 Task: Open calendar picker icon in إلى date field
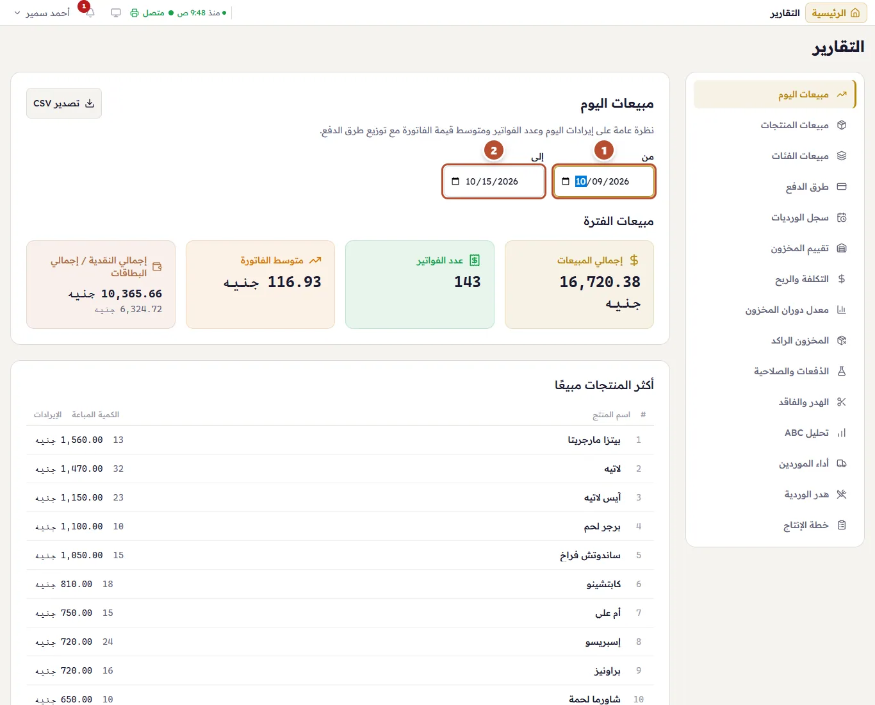(455, 181)
